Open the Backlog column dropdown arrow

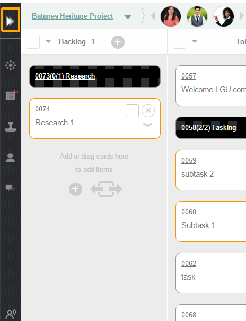point(48,41)
